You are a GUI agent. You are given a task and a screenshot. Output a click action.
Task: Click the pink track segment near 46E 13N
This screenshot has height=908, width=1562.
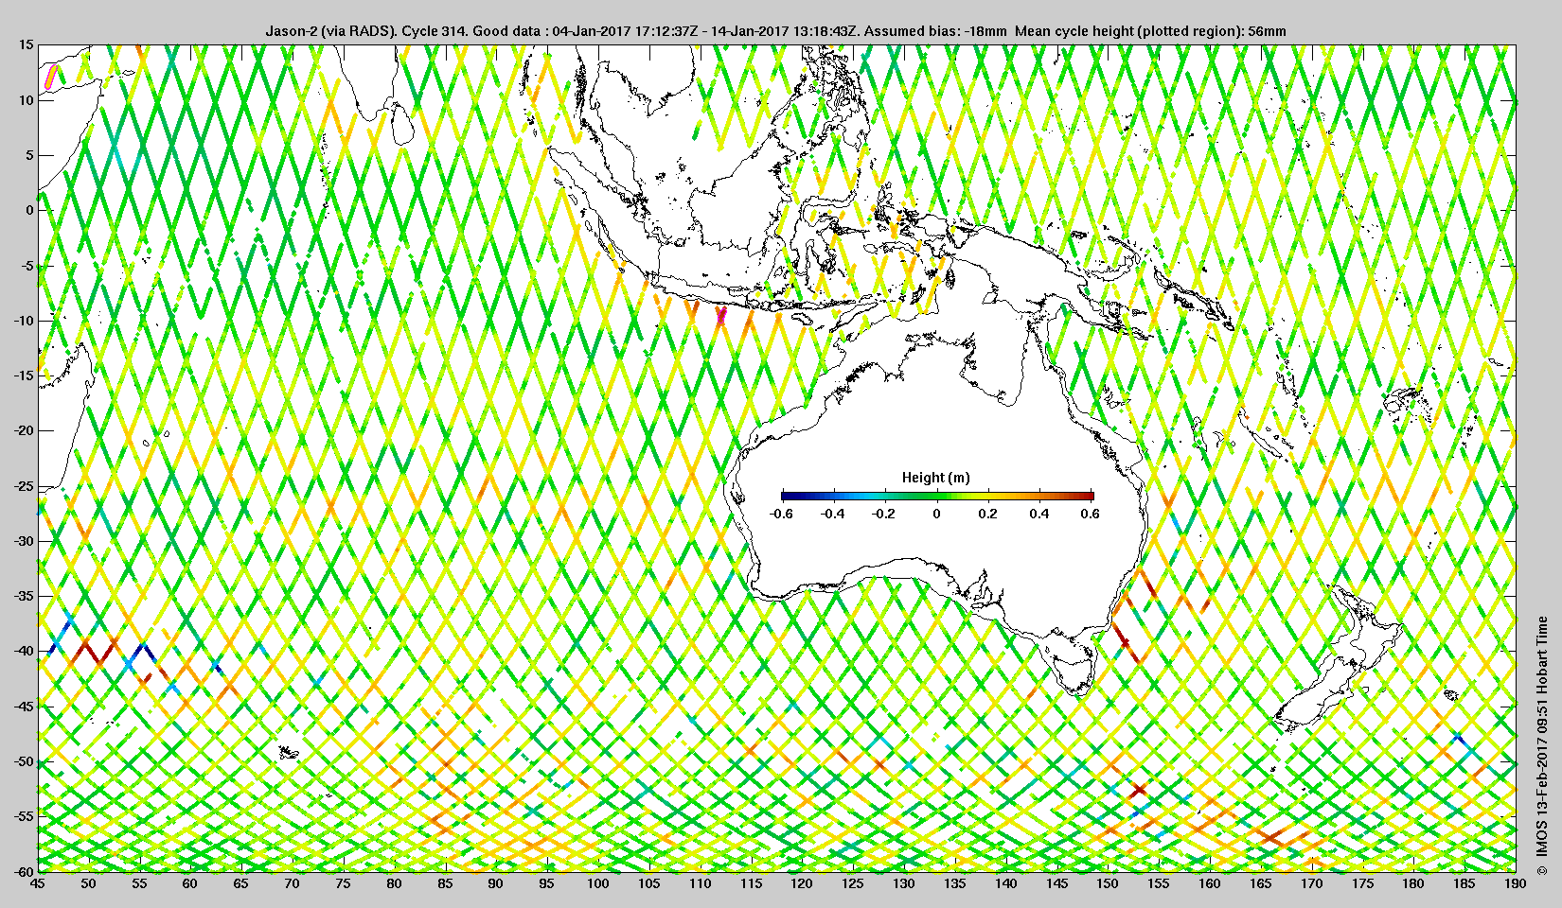(x=52, y=78)
